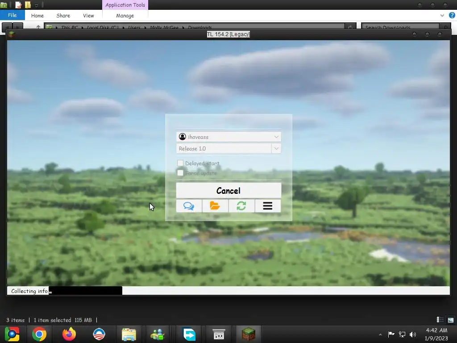Click the network tray icon
This screenshot has width=457, height=343.
tap(402, 334)
